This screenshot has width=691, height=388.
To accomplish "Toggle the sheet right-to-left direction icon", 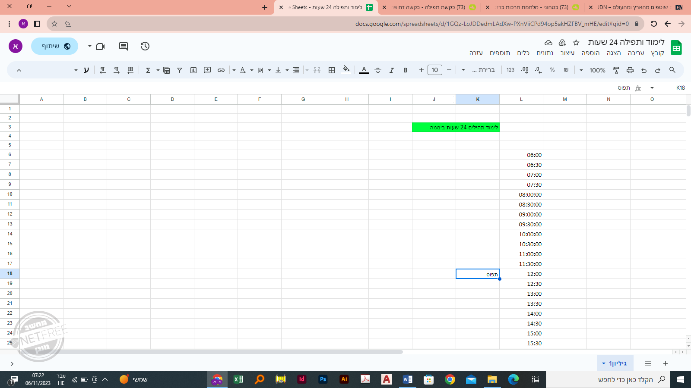I will (130, 70).
